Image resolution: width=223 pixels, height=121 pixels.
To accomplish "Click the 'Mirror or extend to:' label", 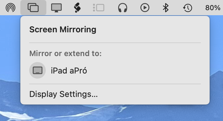I will (x=65, y=54).
